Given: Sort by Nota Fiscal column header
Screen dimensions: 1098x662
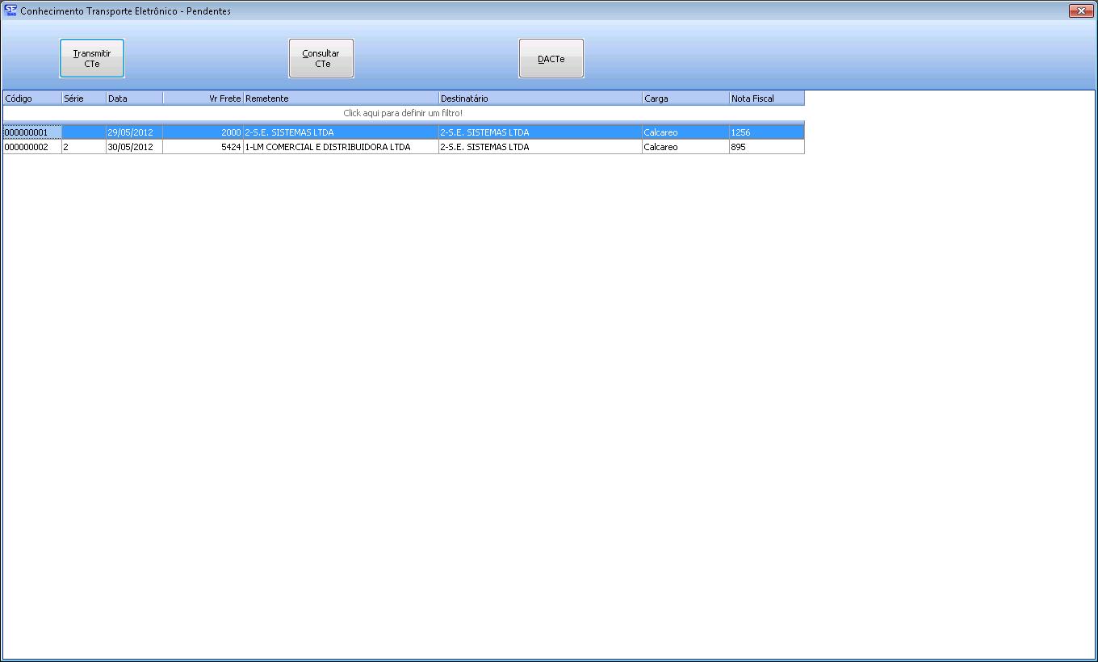Looking at the screenshot, I should pos(766,98).
